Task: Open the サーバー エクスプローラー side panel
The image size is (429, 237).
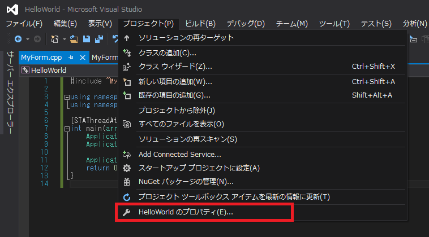Action: pyautogui.click(x=10, y=93)
